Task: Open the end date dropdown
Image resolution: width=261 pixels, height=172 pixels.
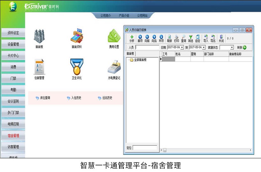Action: tap(204, 47)
